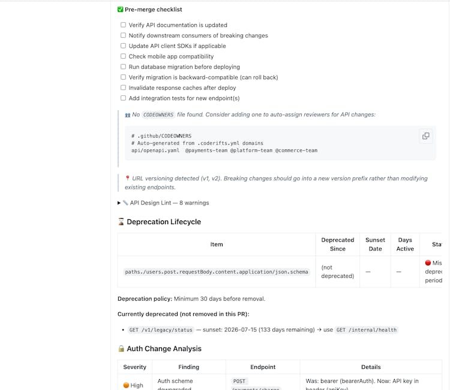Toggle 'Check mobile app compatibility' checkbox
This screenshot has width=450, height=390.
click(123, 56)
